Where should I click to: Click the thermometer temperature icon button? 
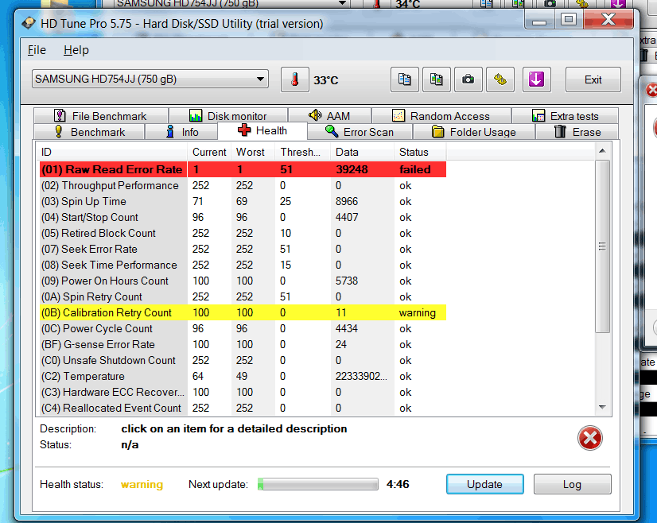[294, 79]
